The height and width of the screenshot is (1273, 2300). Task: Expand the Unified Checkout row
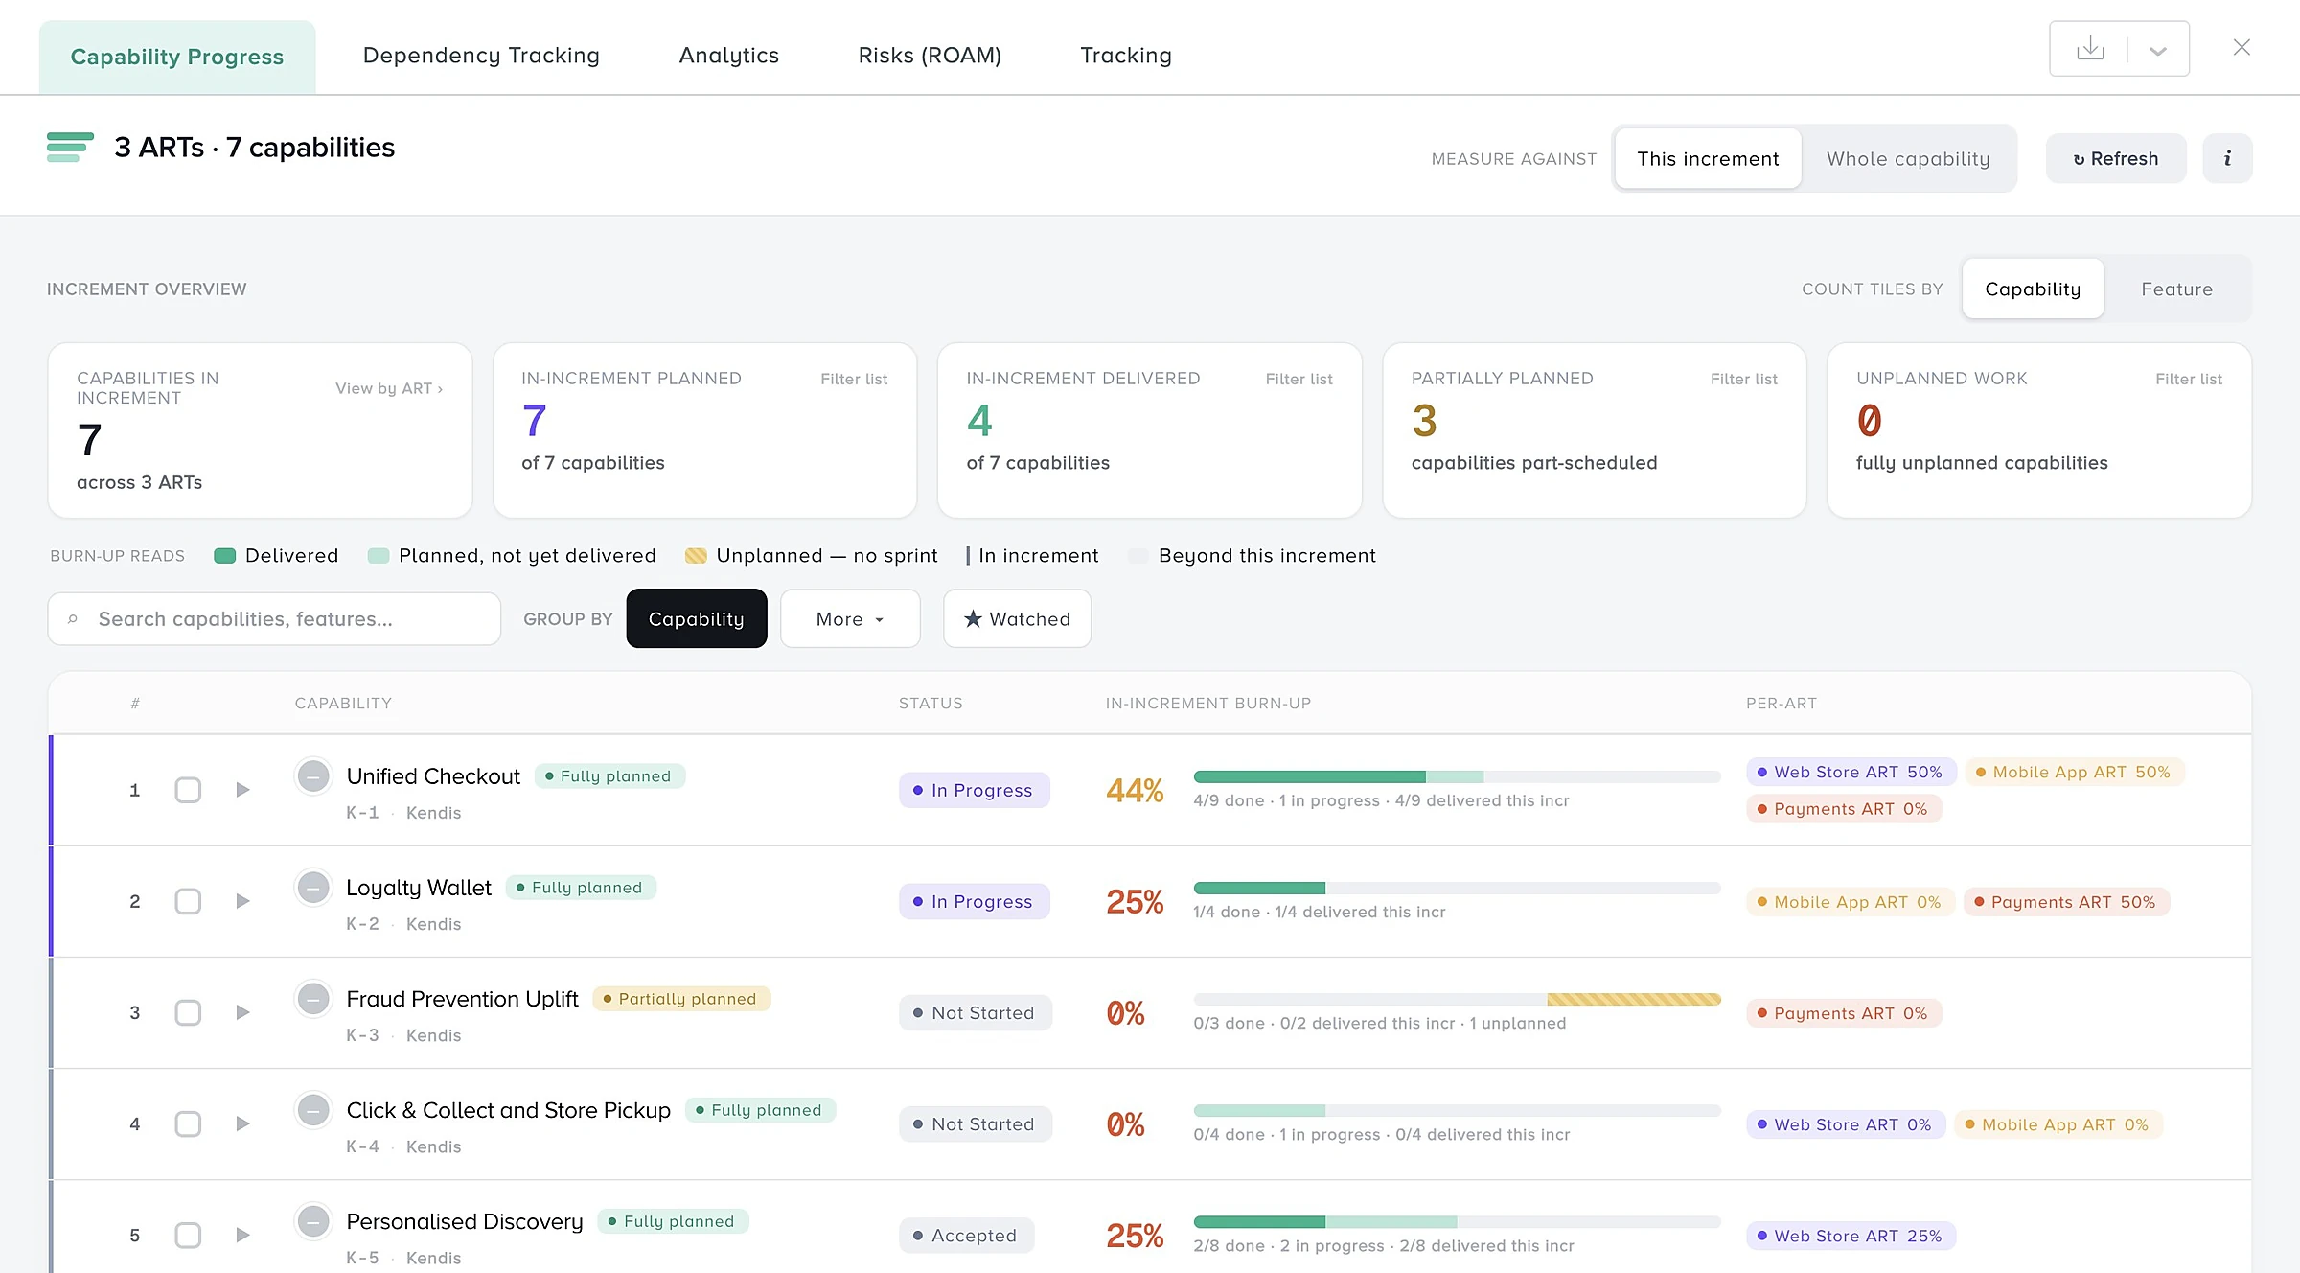click(x=242, y=790)
